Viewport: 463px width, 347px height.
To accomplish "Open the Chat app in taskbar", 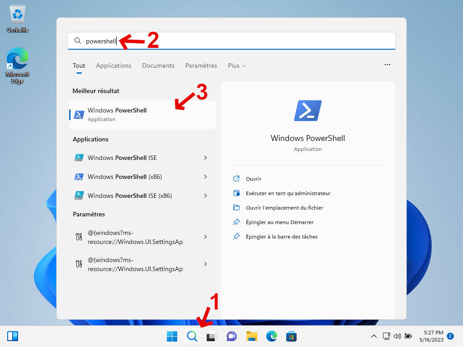I will point(231,336).
